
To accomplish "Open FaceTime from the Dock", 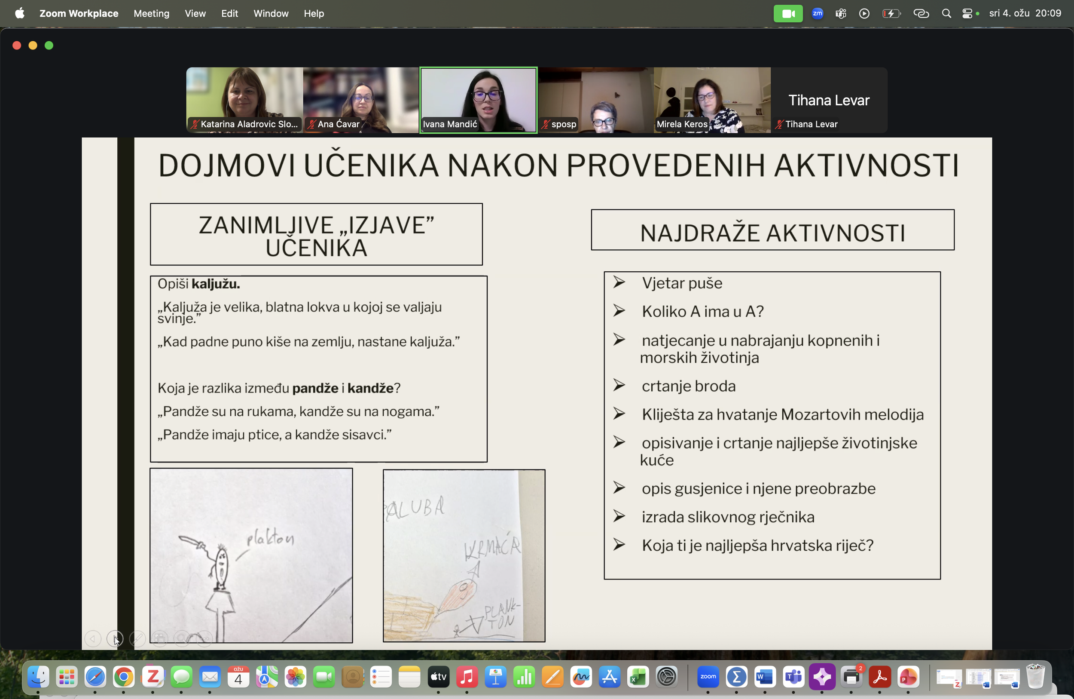I will (x=324, y=676).
